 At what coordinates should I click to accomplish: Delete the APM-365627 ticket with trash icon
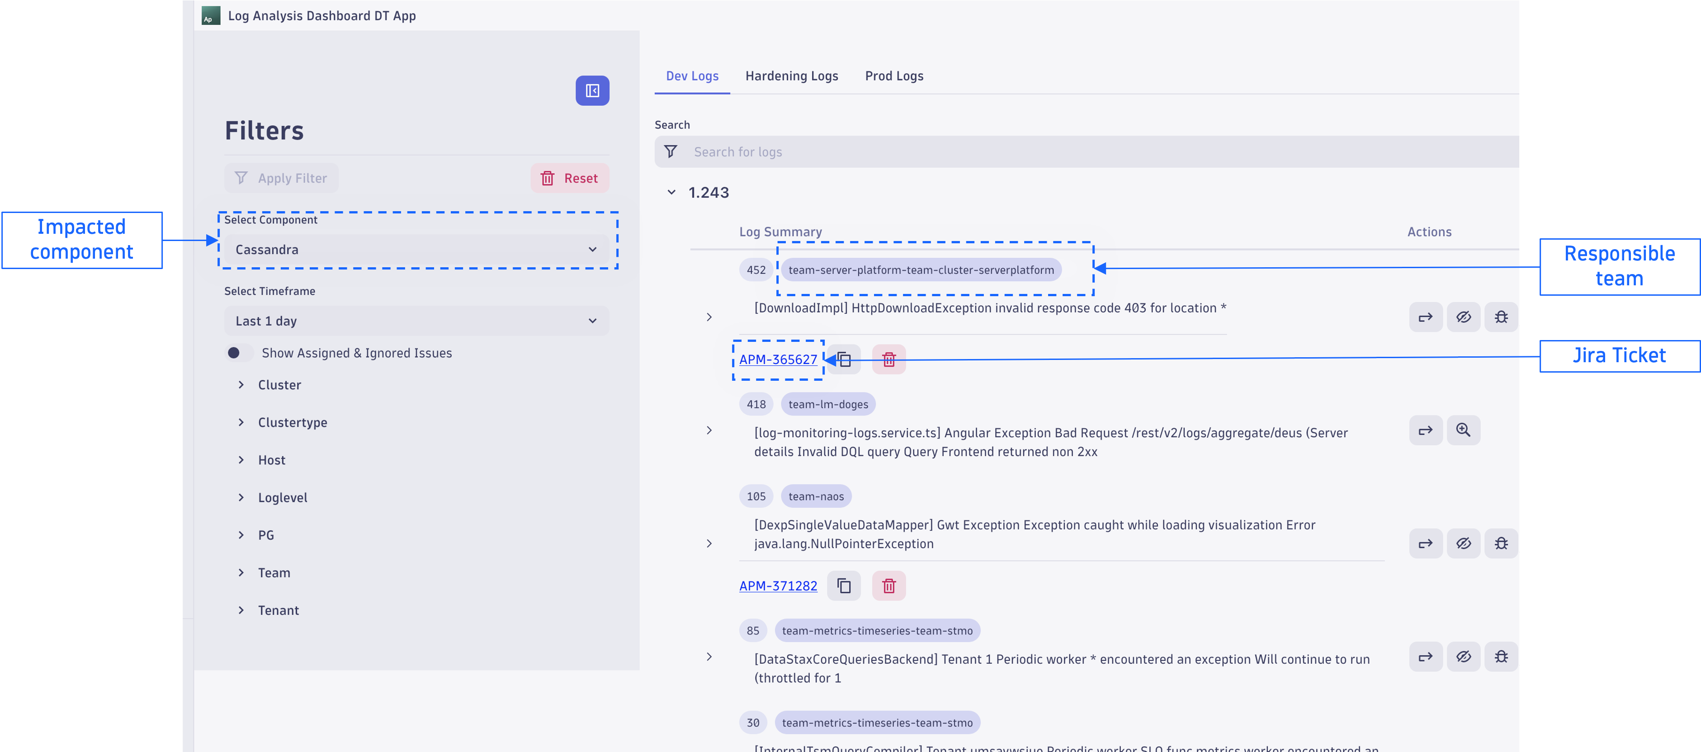point(889,359)
